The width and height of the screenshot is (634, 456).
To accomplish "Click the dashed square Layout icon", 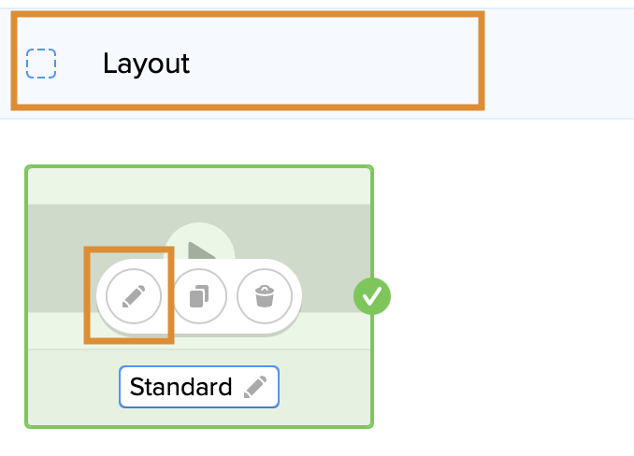I will (x=41, y=64).
